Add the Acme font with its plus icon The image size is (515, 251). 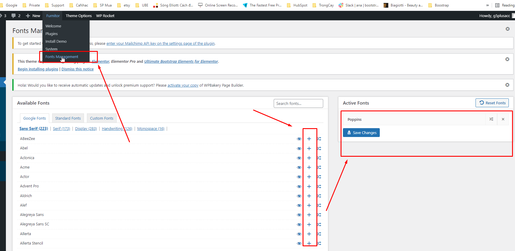[x=309, y=167]
